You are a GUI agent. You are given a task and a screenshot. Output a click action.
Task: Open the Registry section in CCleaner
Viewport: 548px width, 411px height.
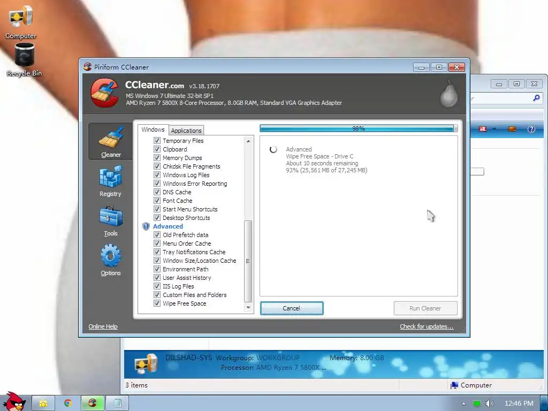(110, 181)
